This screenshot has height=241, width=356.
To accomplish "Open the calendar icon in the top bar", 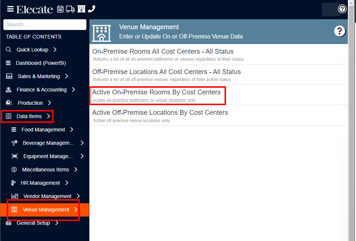I will point(60,9).
